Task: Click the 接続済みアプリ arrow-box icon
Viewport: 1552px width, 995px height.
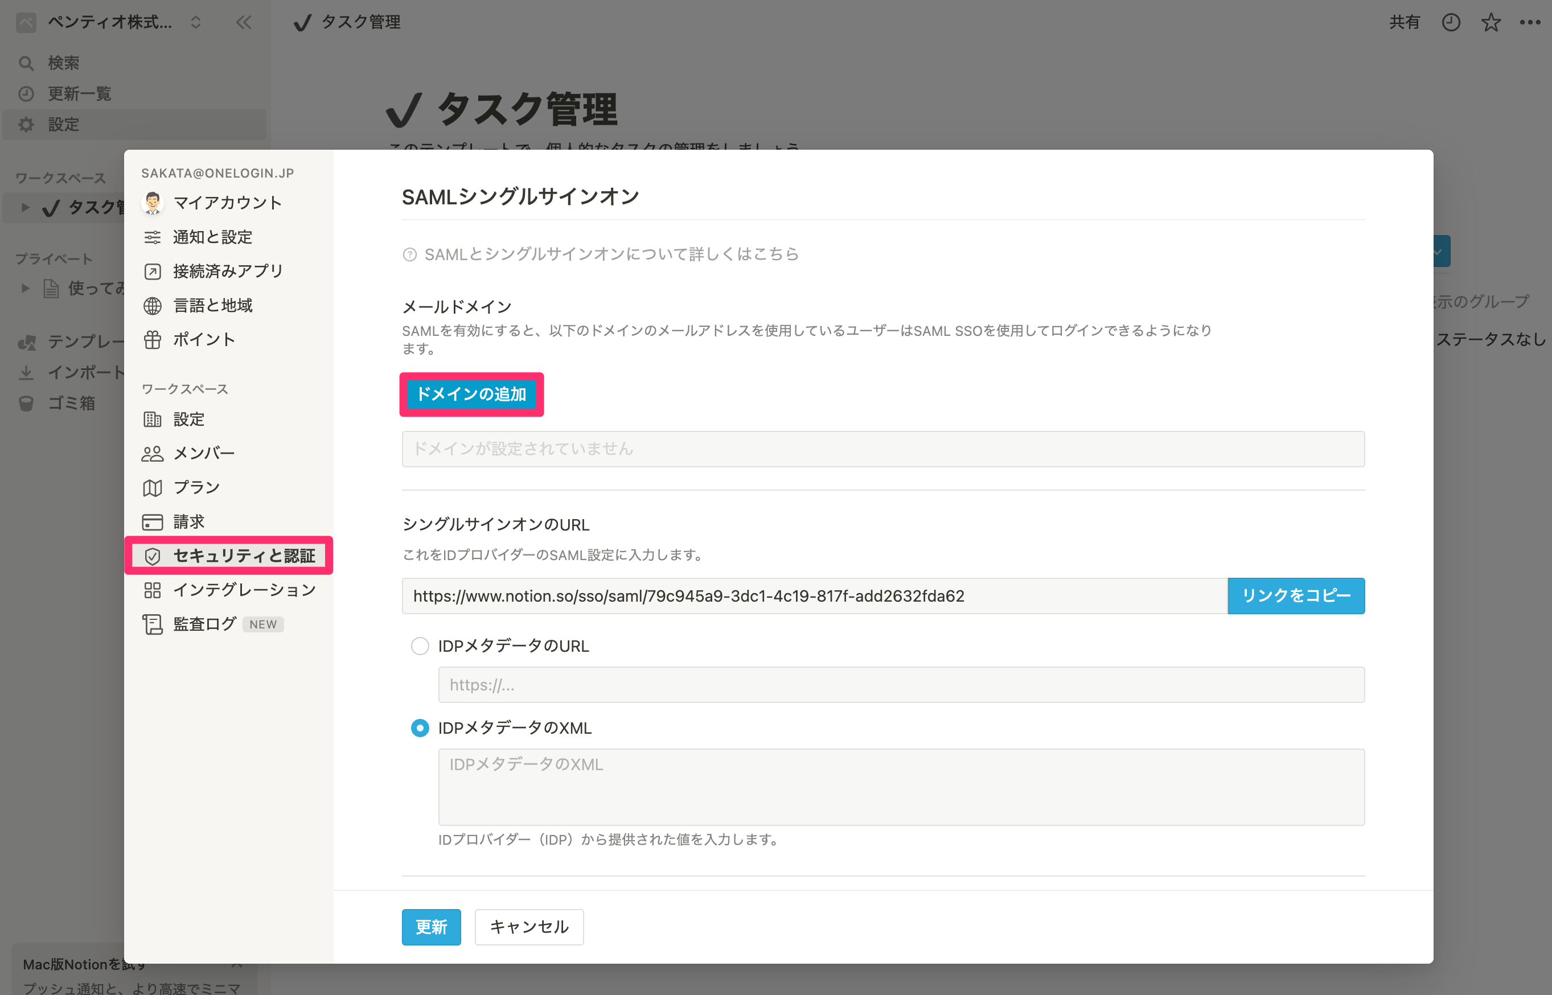Action: tap(153, 272)
